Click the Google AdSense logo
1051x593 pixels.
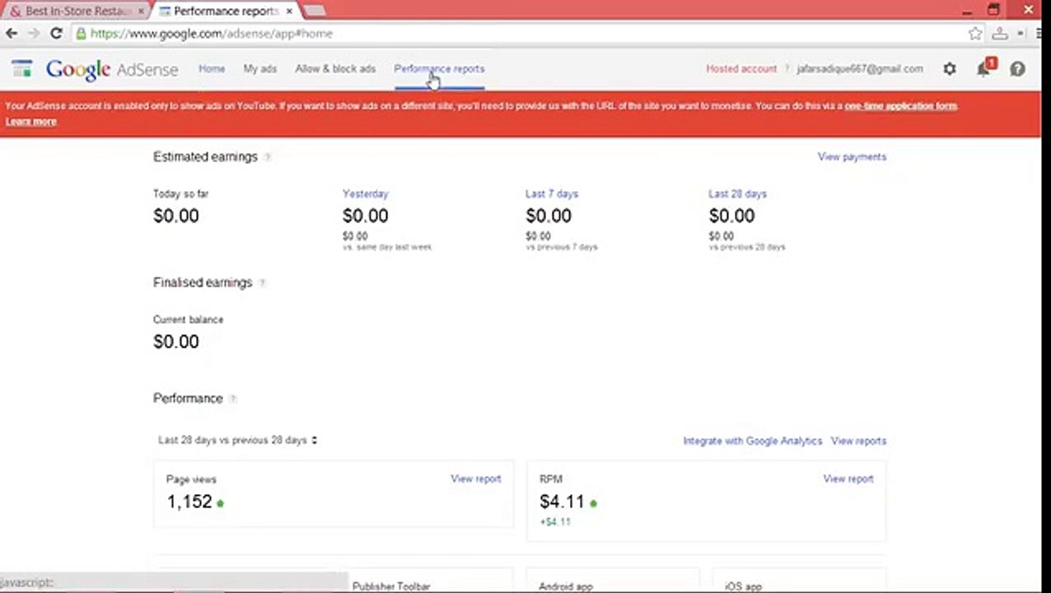pyautogui.click(x=112, y=70)
